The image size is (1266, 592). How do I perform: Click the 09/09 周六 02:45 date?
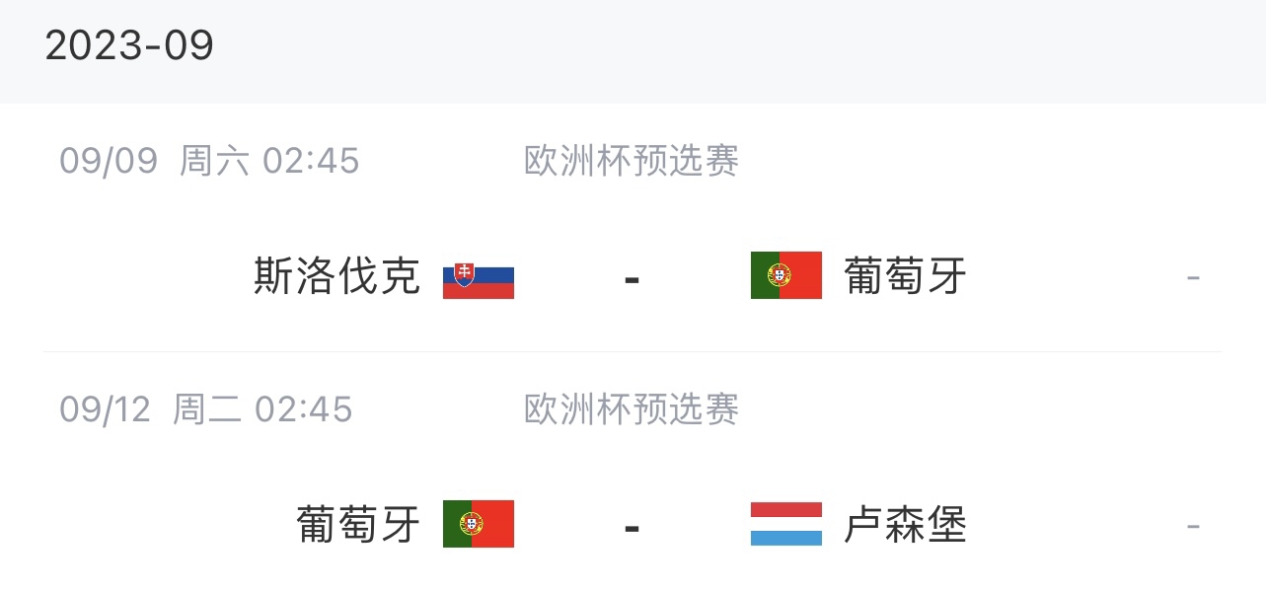(x=209, y=161)
